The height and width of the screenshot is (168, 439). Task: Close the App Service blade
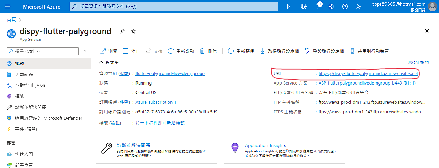tap(427, 31)
